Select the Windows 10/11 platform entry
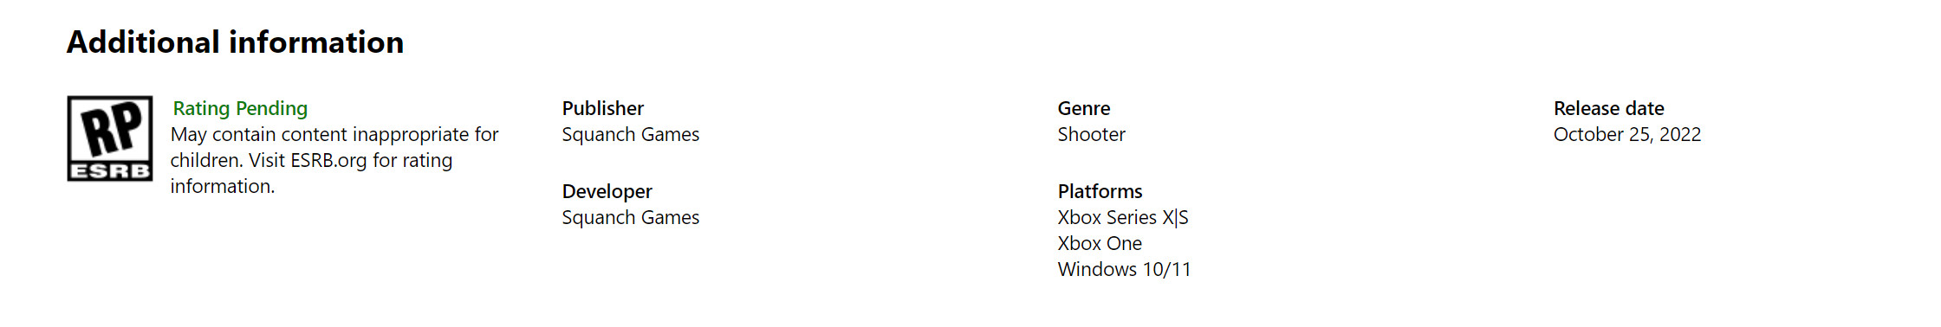Viewport: 1941px width, 327px height. pos(1124,269)
